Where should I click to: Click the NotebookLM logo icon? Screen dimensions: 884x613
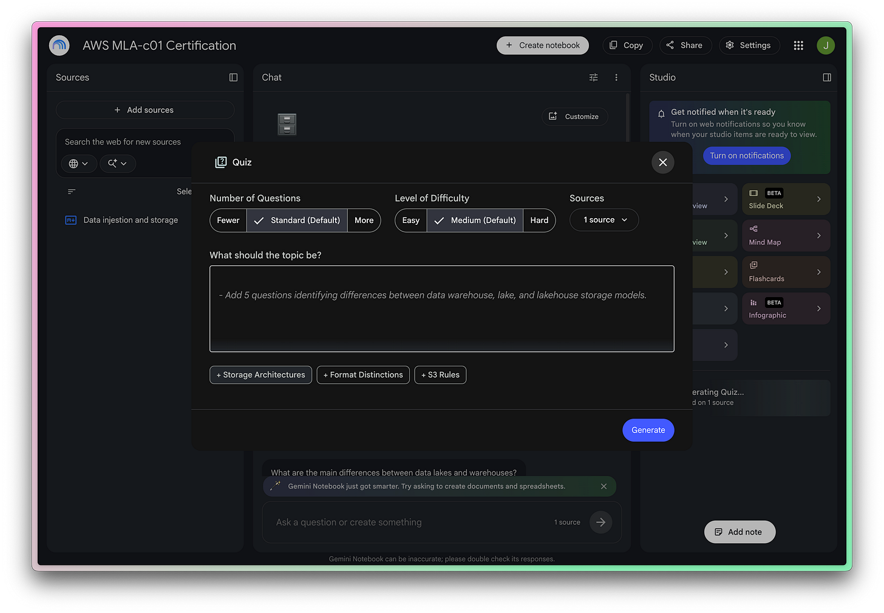click(x=59, y=46)
